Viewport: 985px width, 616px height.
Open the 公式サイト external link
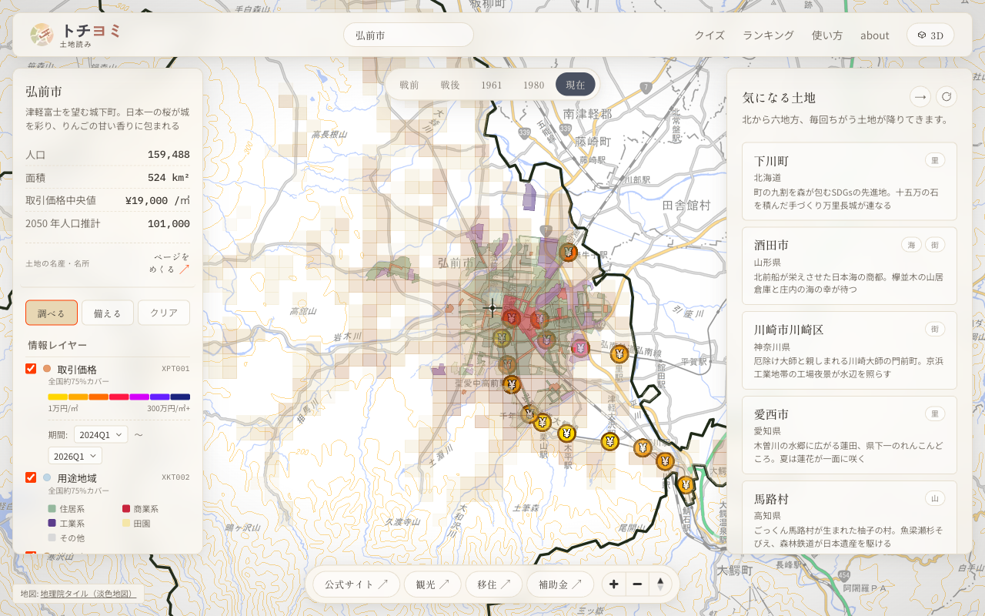pos(356,584)
